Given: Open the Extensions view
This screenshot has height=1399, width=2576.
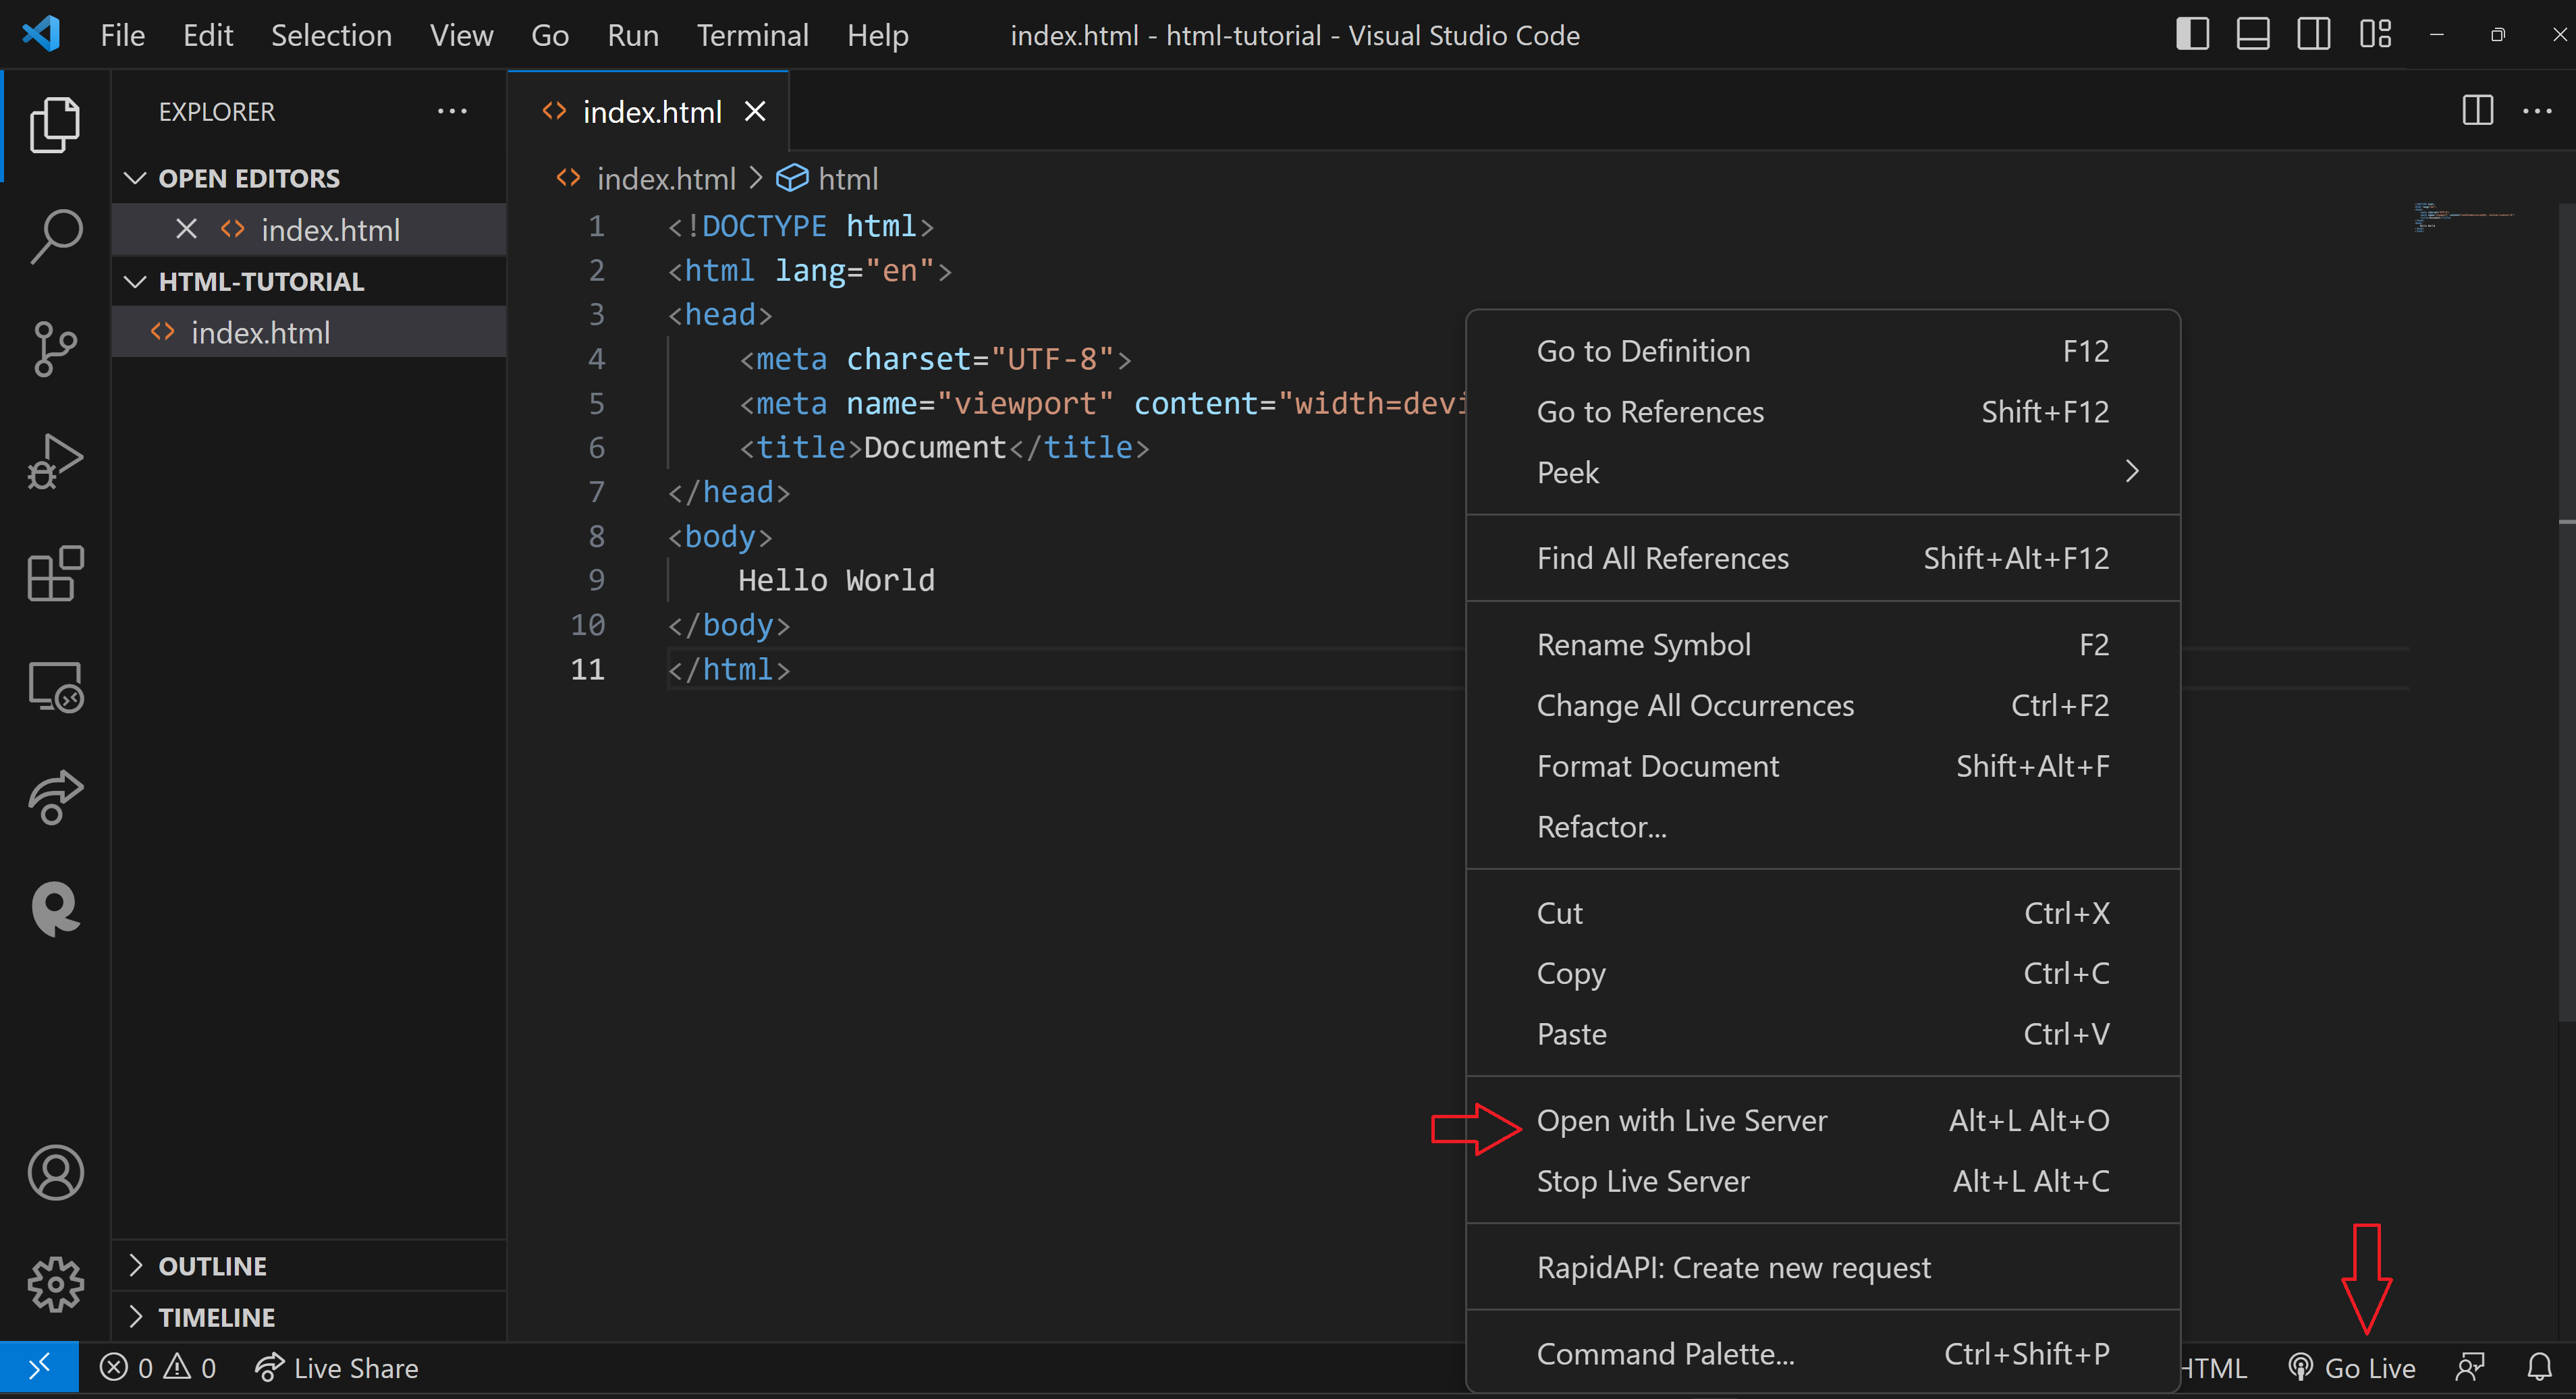Looking at the screenshot, I should click(x=55, y=574).
